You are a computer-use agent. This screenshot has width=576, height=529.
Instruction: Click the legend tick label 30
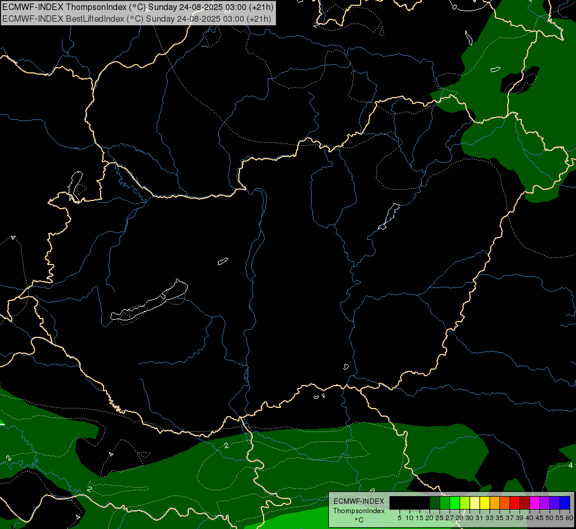tap(470, 518)
